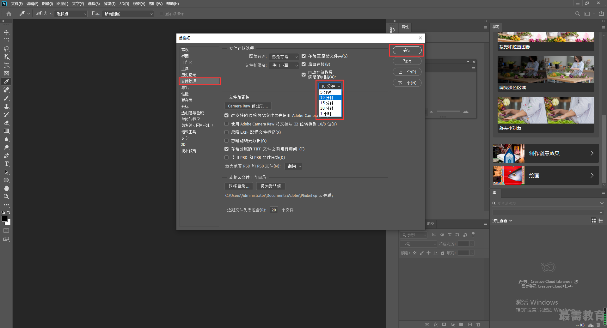The height and width of the screenshot is (328, 607).
Task: Select the Object Selection tool
Action: pos(6,57)
